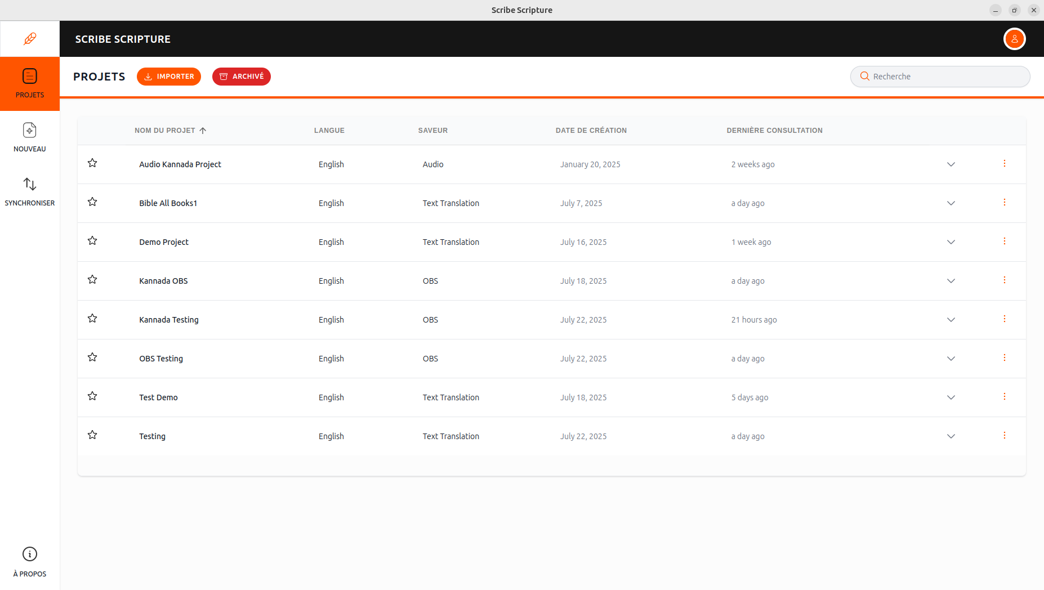
Task: Click inside the Recherche search field
Action: [940, 76]
